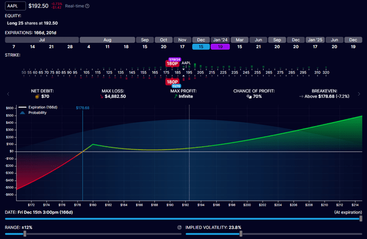
Task: Click the implied volatility reset icon
Action: point(179,228)
